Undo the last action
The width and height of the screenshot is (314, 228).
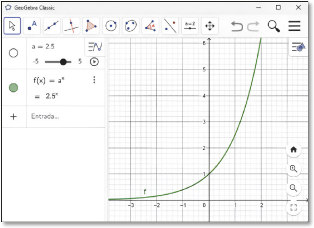[237, 26]
